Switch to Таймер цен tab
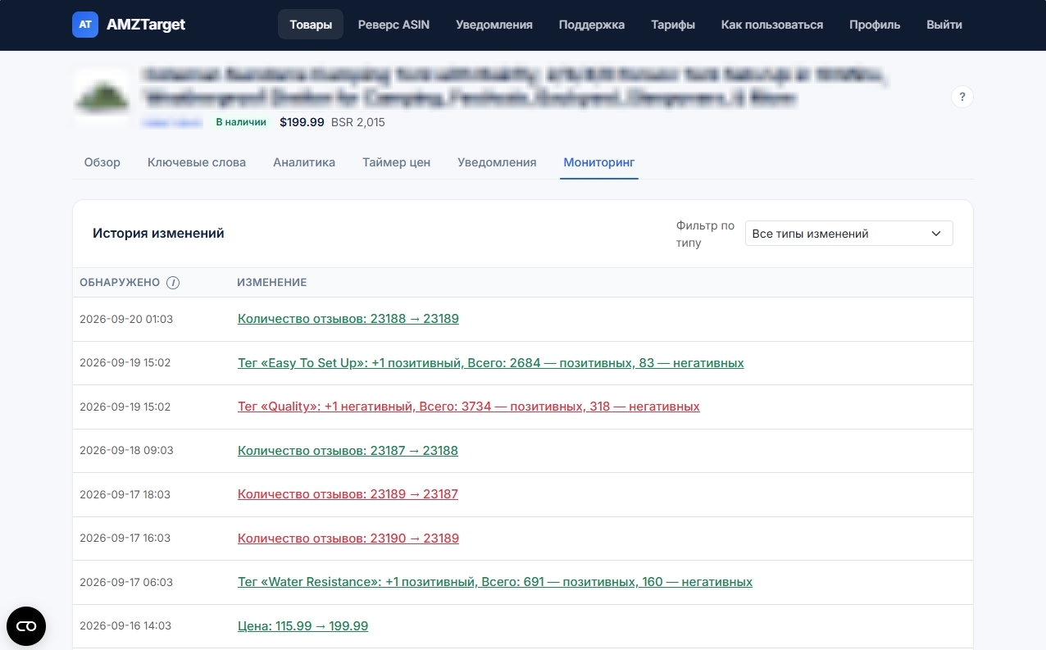 click(x=397, y=162)
